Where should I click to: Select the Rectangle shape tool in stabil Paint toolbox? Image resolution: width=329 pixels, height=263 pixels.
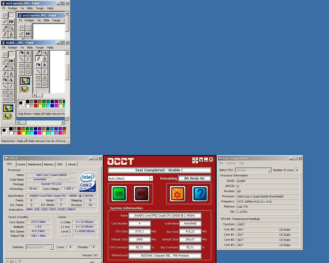(x=5, y=93)
